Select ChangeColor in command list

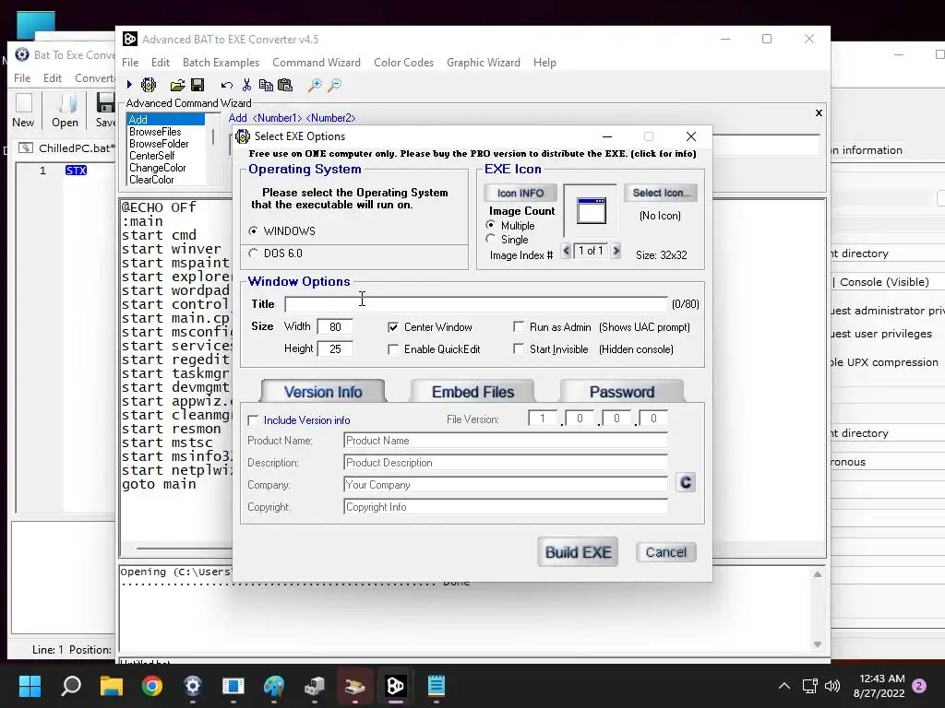coord(157,168)
